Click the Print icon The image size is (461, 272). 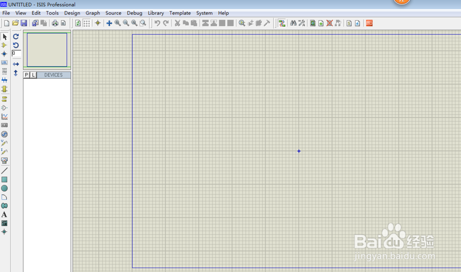(x=55, y=23)
